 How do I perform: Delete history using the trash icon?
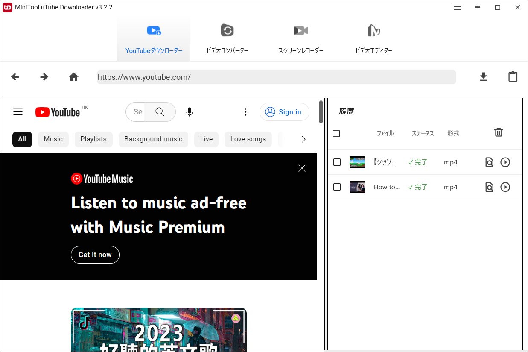499,132
